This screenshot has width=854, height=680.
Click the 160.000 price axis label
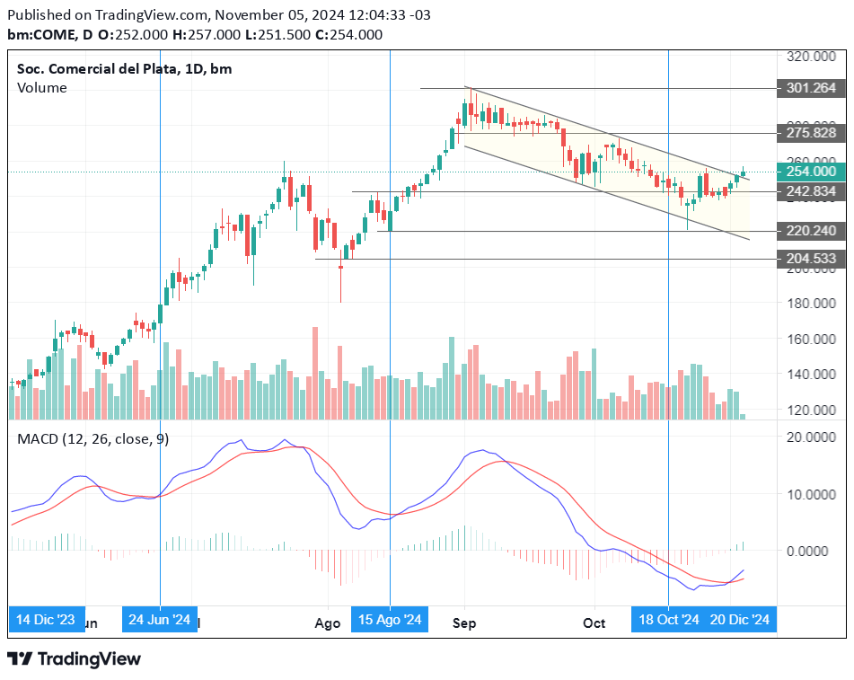pyautogui.click(x=811, y=339)
